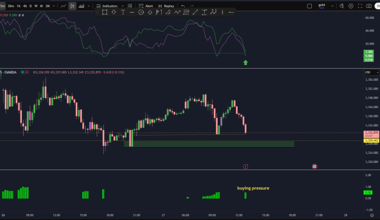Select the circle drawing tool

(x=141, y=12)
